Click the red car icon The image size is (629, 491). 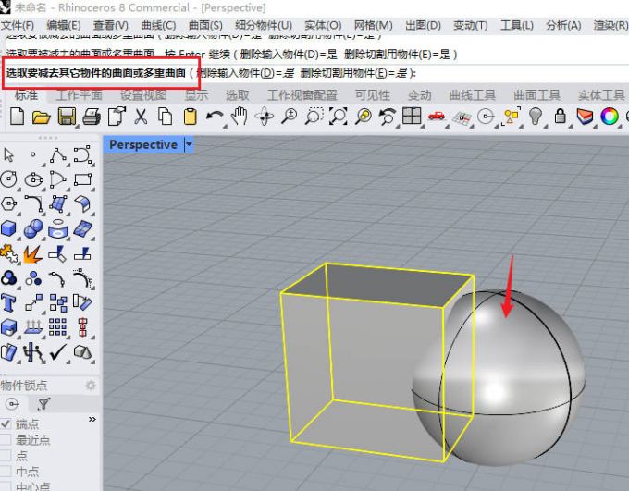point(437,117)
